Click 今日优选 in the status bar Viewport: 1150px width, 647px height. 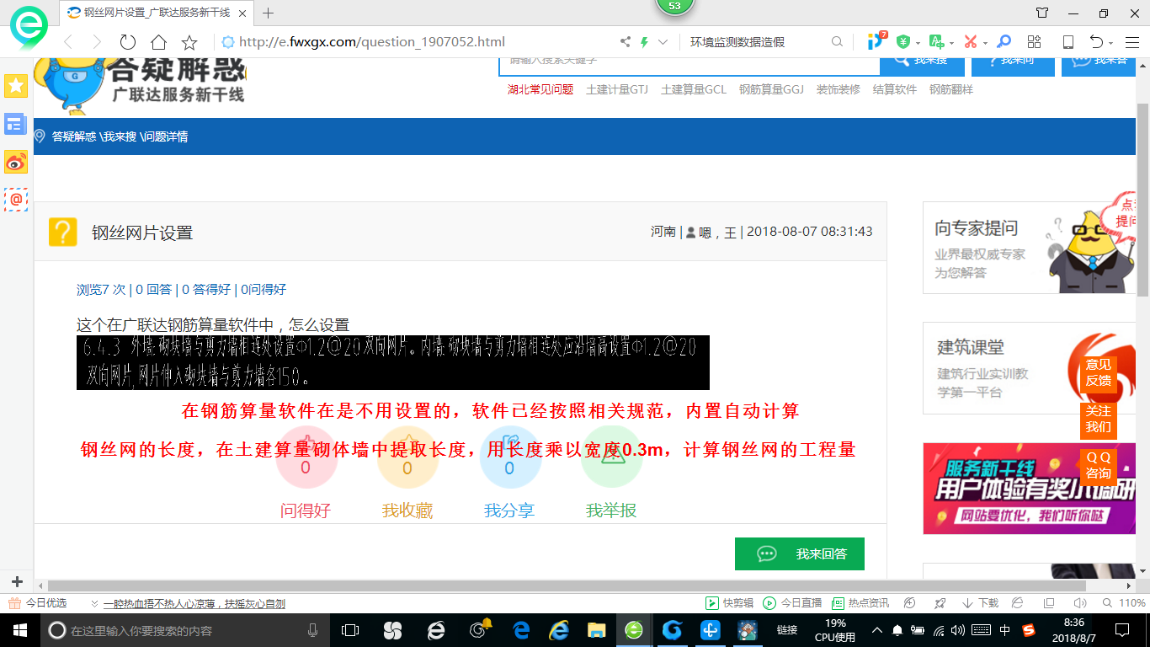pyautogui.click(x=39, y=603)
